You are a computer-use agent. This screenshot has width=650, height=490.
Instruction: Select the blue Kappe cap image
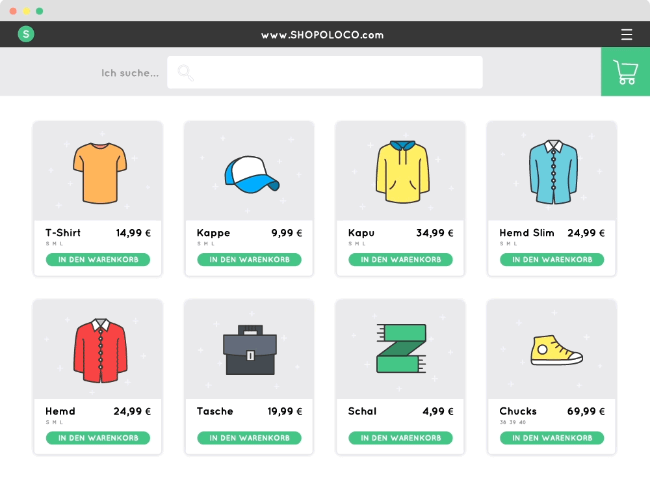click(x=252, y=174)
